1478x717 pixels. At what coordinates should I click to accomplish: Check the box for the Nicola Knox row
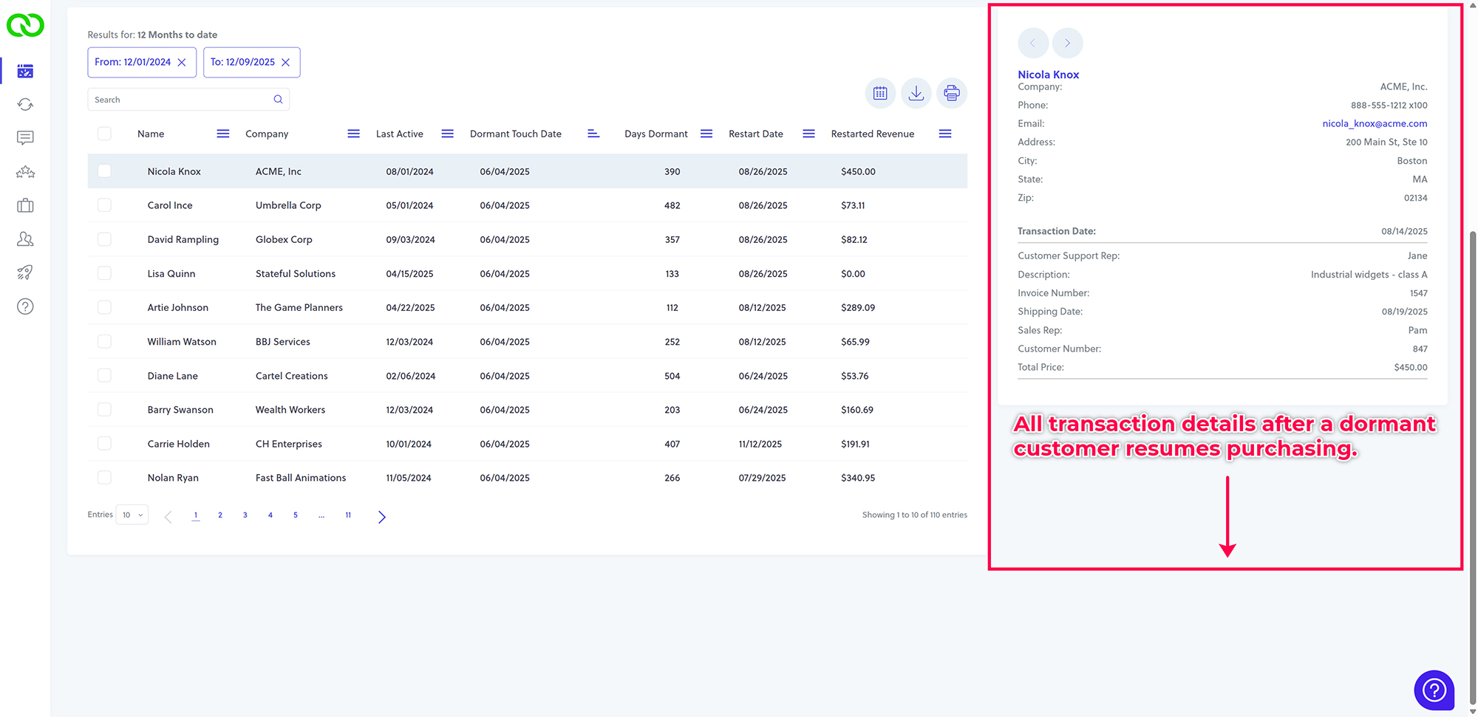point(104,171)
